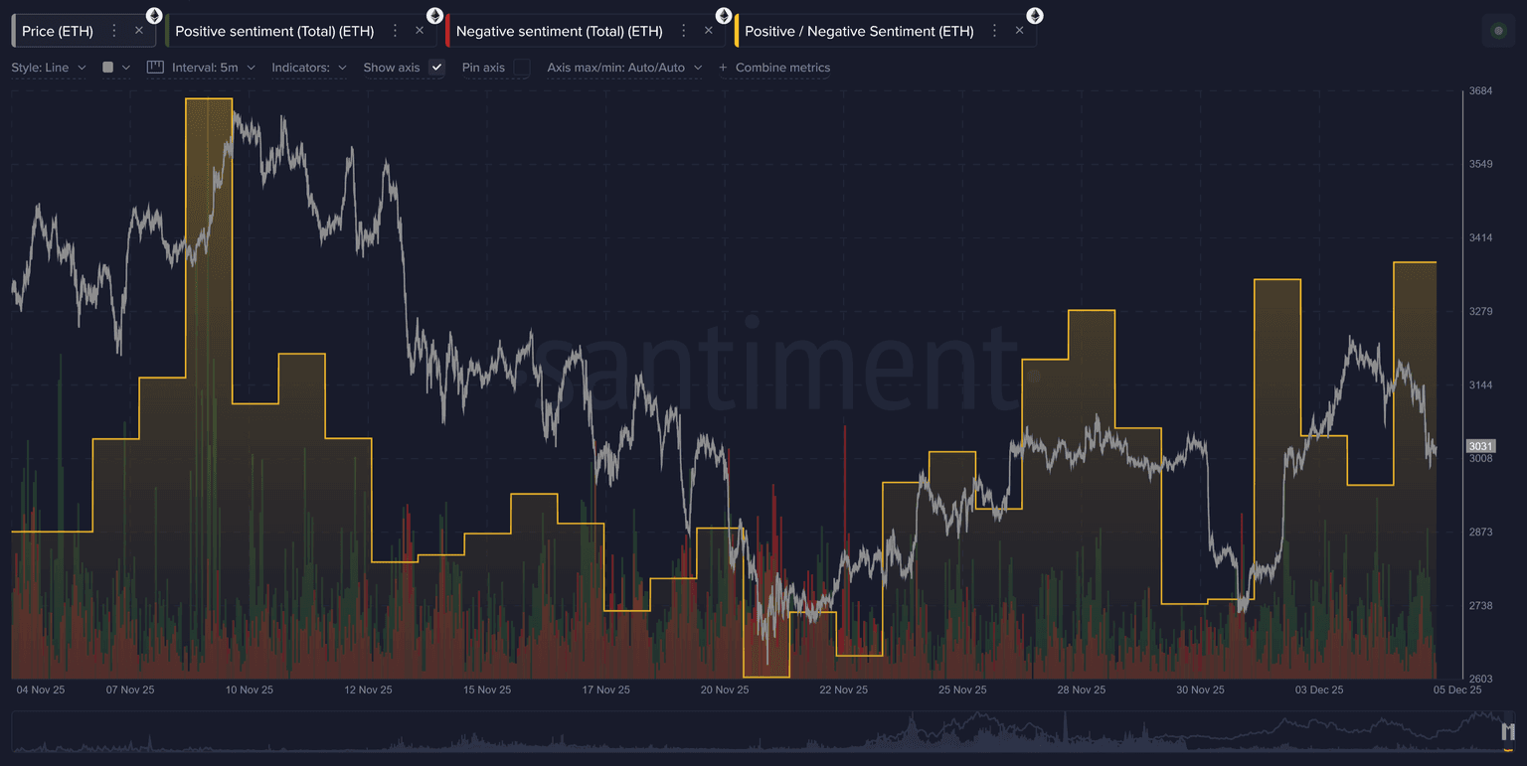The image size is (1527, 766).
Task: Click the round status icon at top right
Action: point(1499,31)
